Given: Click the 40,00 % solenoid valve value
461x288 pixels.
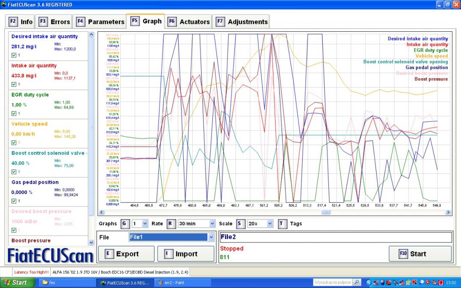Looking at the screenshot, I should [20, 163].
